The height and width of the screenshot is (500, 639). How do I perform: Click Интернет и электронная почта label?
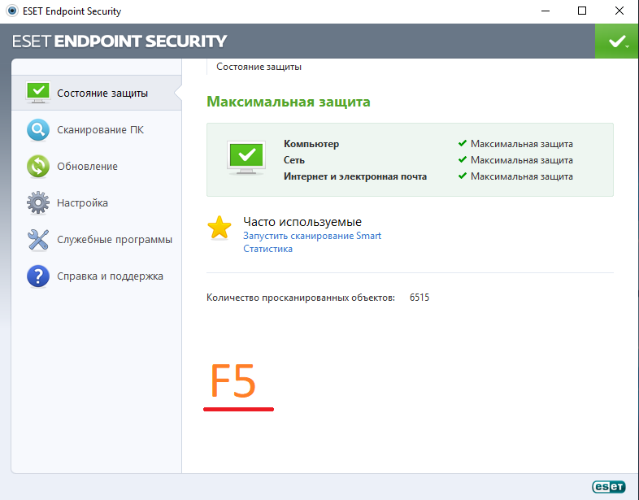click(x=355, y=176)
